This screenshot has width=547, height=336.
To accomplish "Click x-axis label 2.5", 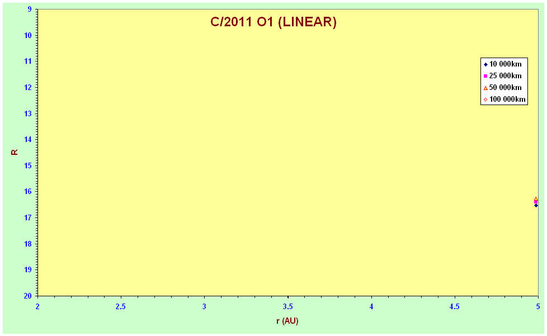I will coord(121,307).
